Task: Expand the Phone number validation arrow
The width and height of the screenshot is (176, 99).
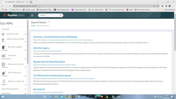Action: 25,85
